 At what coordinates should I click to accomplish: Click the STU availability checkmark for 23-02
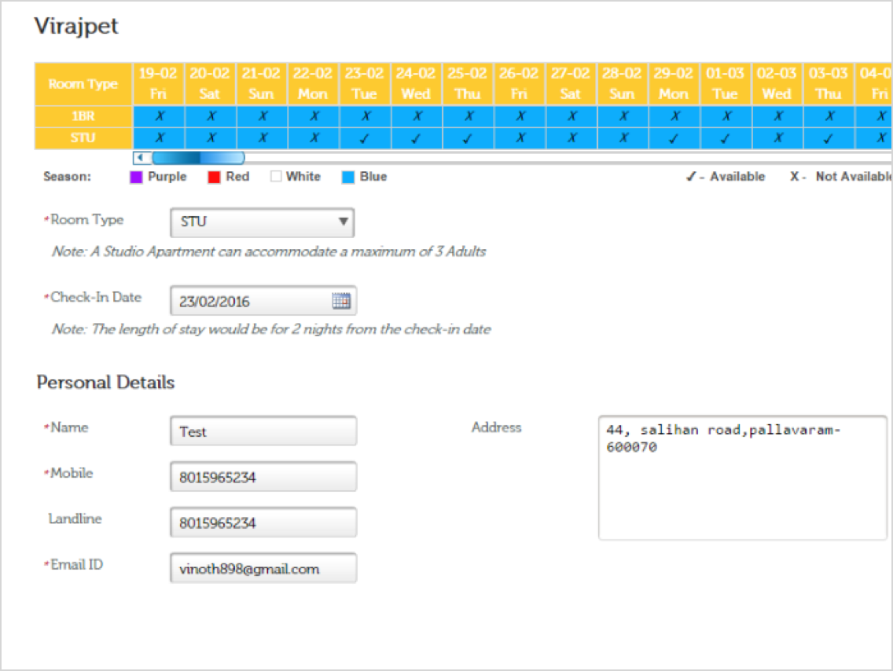point(366,137)
